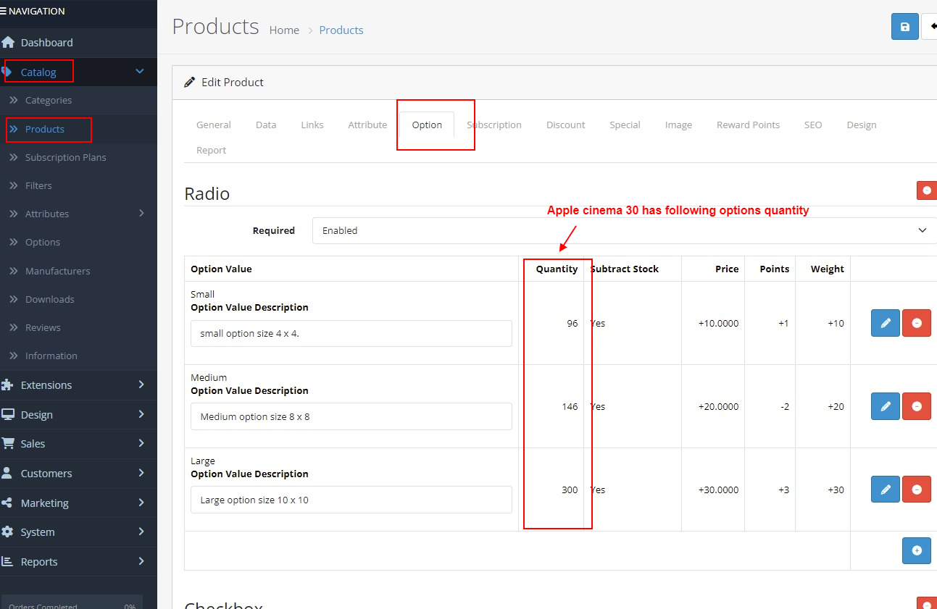Click the Marketing share icon

click(x=7, y=503)
